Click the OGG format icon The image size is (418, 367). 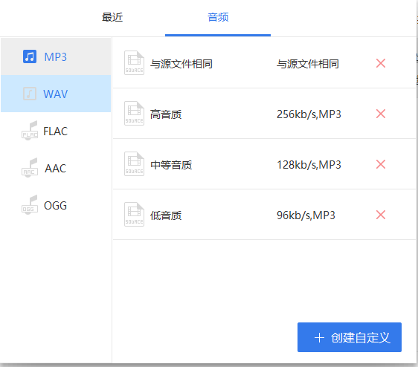(x=30, y=205)
